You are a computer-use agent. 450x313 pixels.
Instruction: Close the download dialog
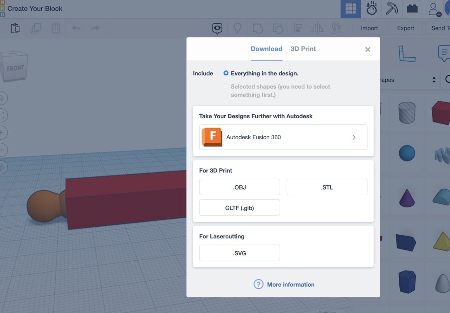tap(368, 49)
